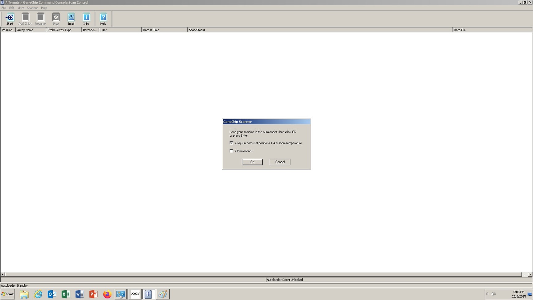533x300 pixels.
Task: Toggle arrays at room temperature checkbox
Action: (231, 143)
